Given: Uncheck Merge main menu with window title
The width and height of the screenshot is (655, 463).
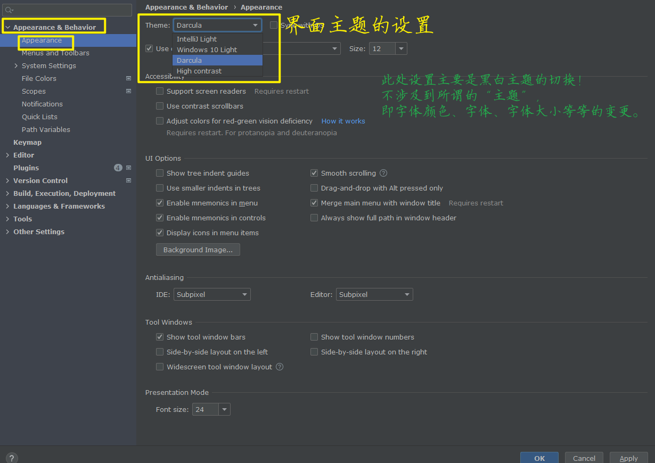Looking at the screenshot, I should pyautogui.click(x=314, y=203).
